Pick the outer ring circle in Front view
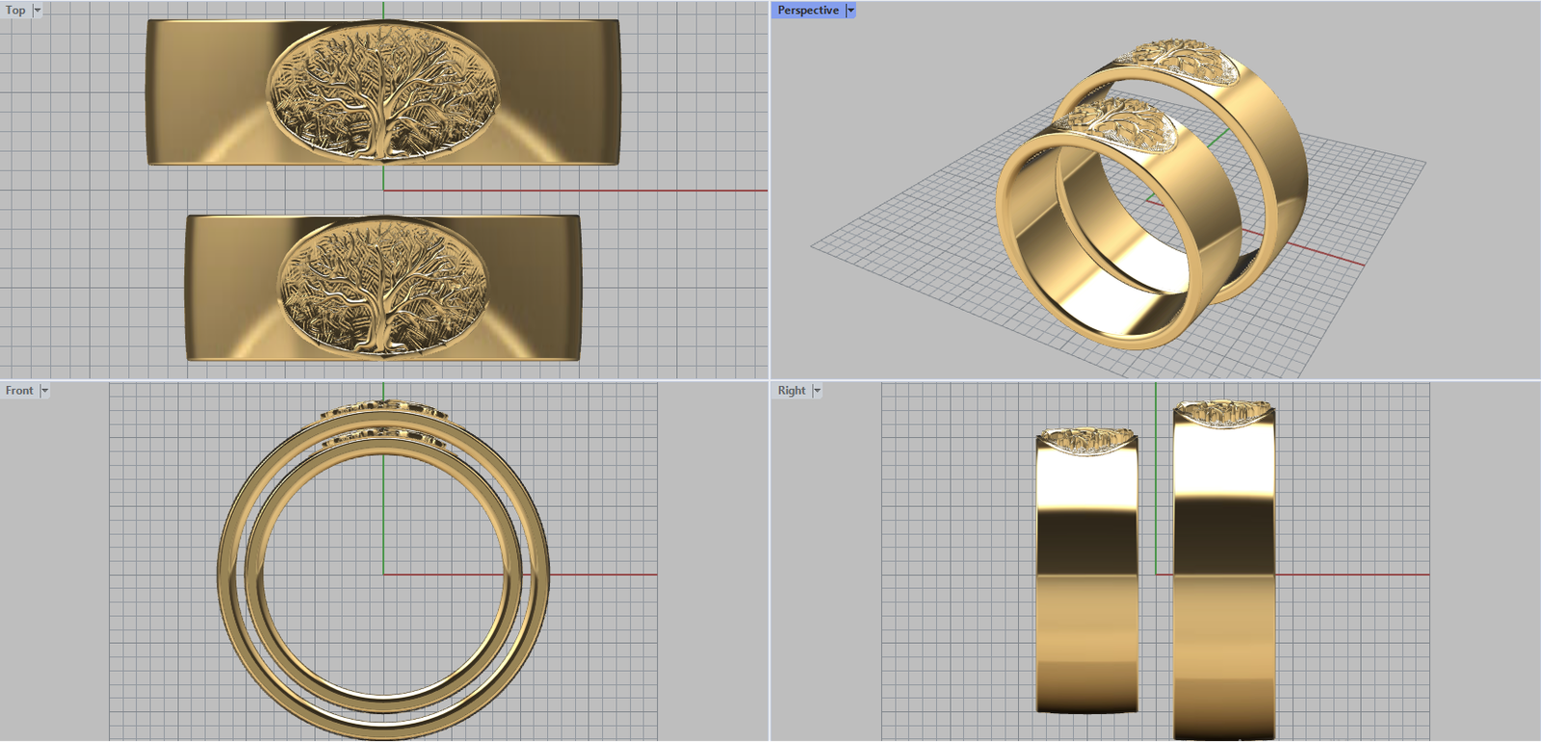The image size is (1541, 743). (x=225, y=576)
